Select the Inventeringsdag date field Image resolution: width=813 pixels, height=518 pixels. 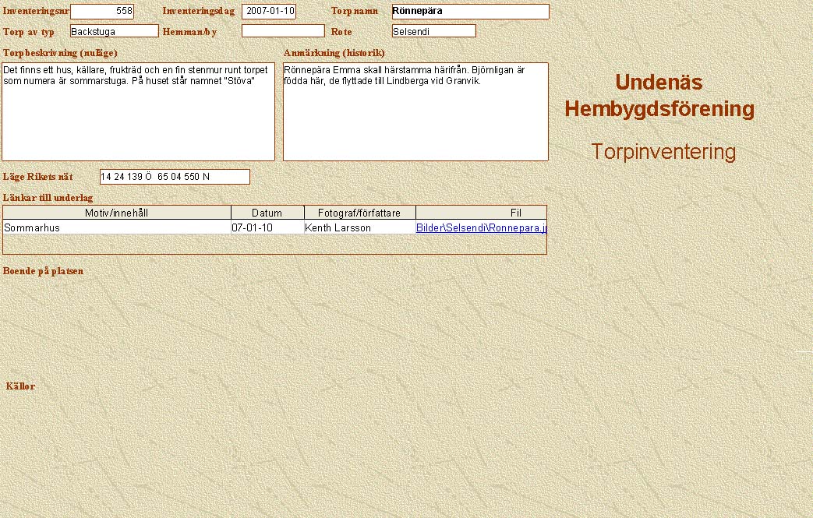[x=269, y=12]
